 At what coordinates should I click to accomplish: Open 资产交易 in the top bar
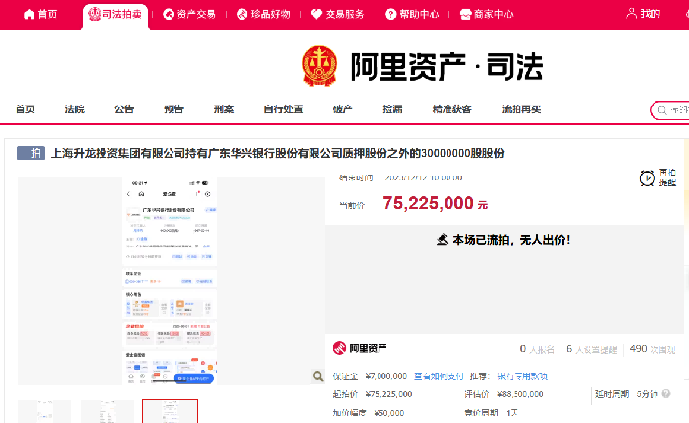pos(189,15)
